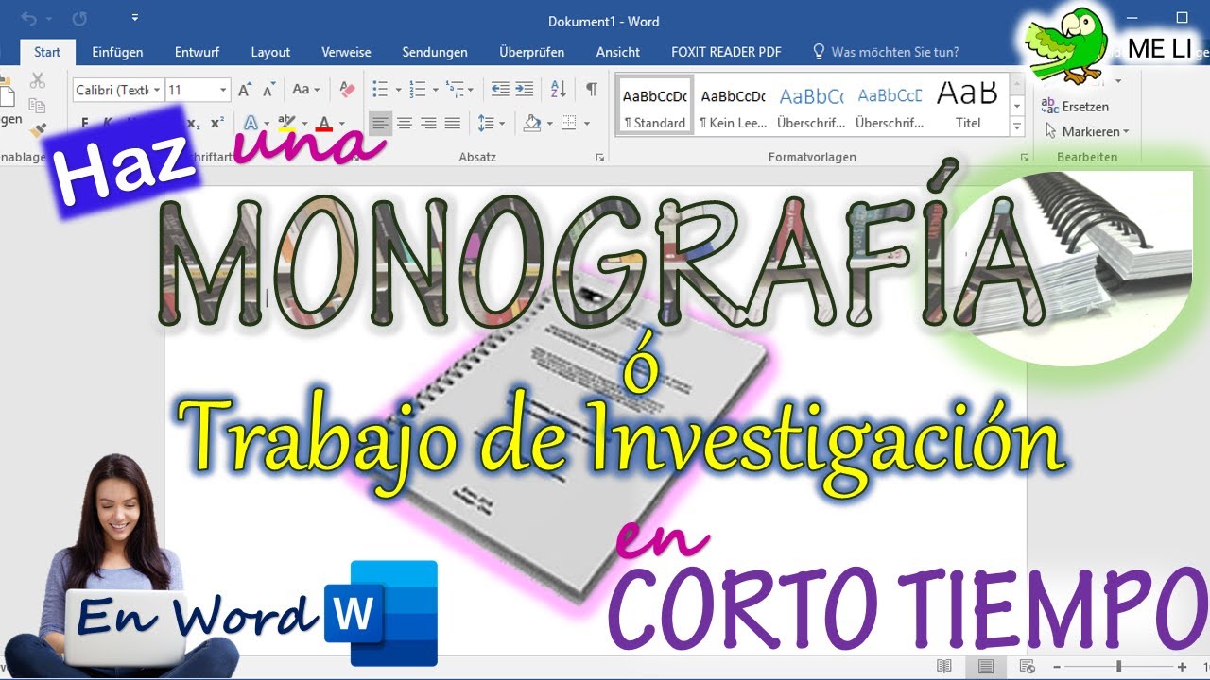Switch to Read Mode view icon
Viewport: 1210px width, 680px height.
[942, 667]
